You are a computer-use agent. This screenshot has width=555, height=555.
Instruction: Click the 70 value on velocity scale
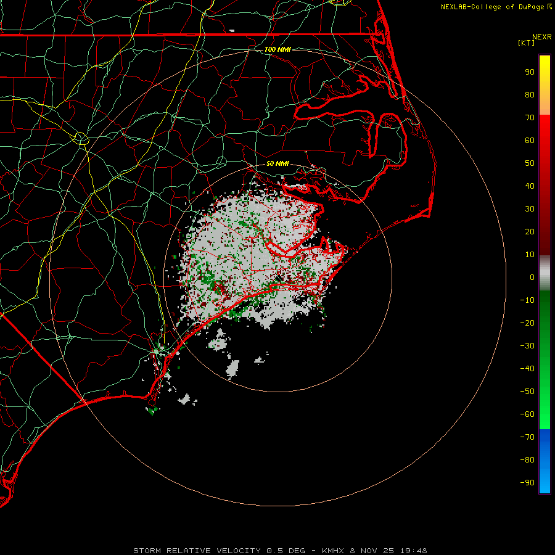coord(530,118)
